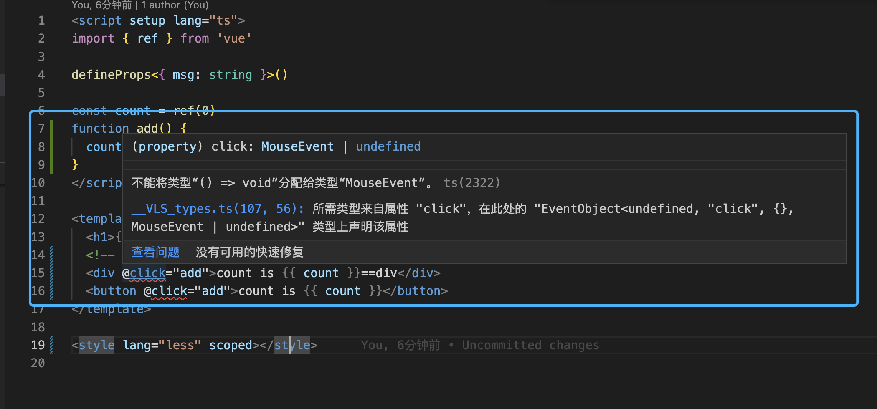The width and height of the screenshot is (877, 409).
Task: Click the green change bar beside line 8
Action: (x=52, y=147)
